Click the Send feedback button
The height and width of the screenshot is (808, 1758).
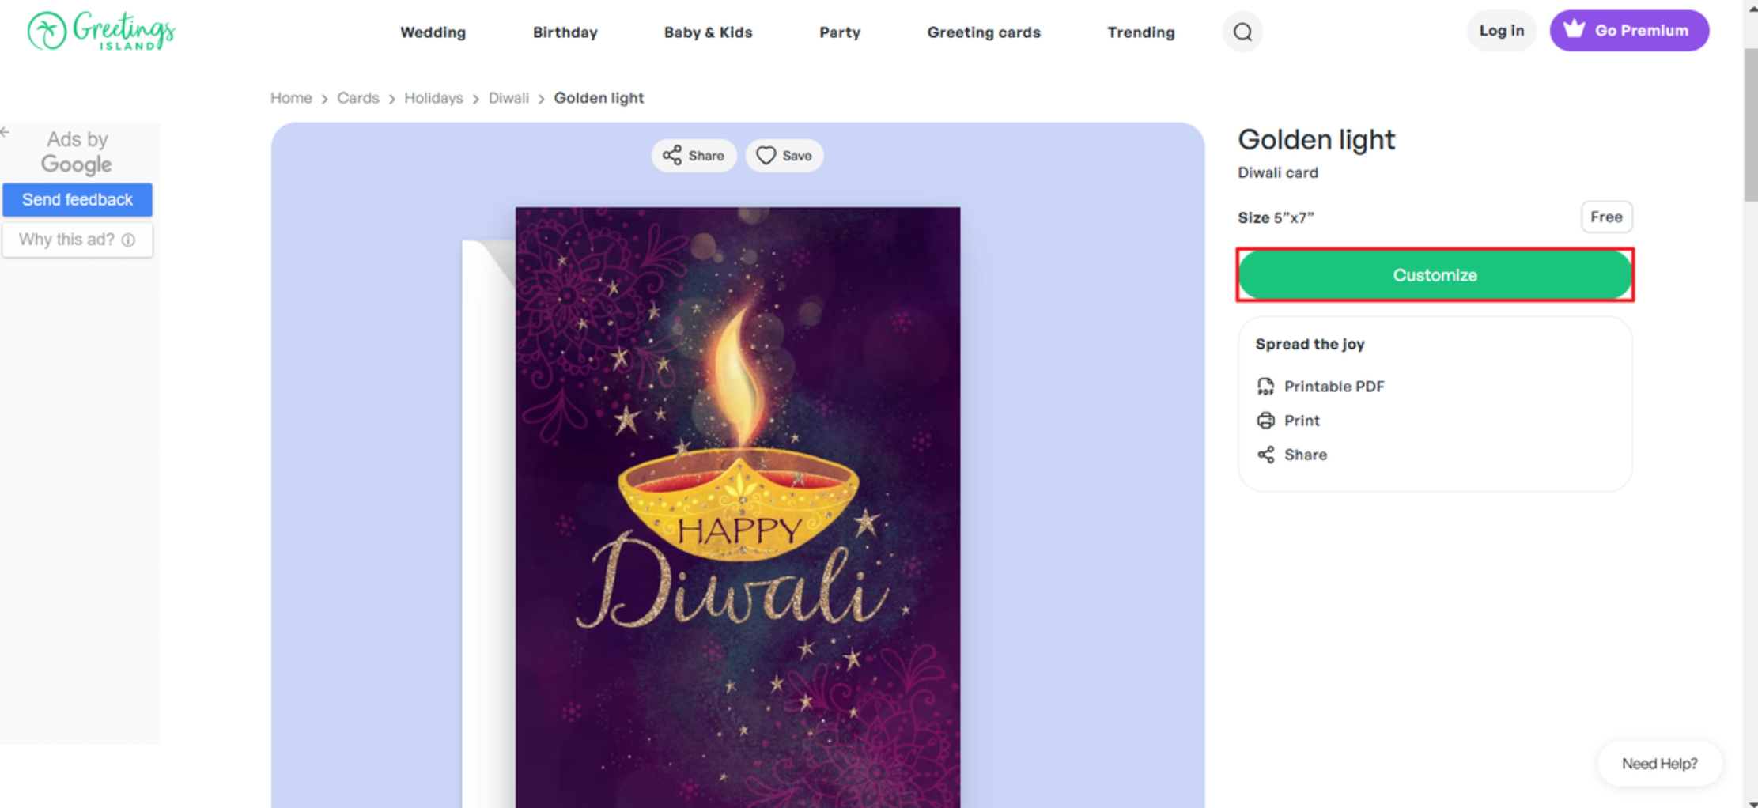click(x=77, y=199)
